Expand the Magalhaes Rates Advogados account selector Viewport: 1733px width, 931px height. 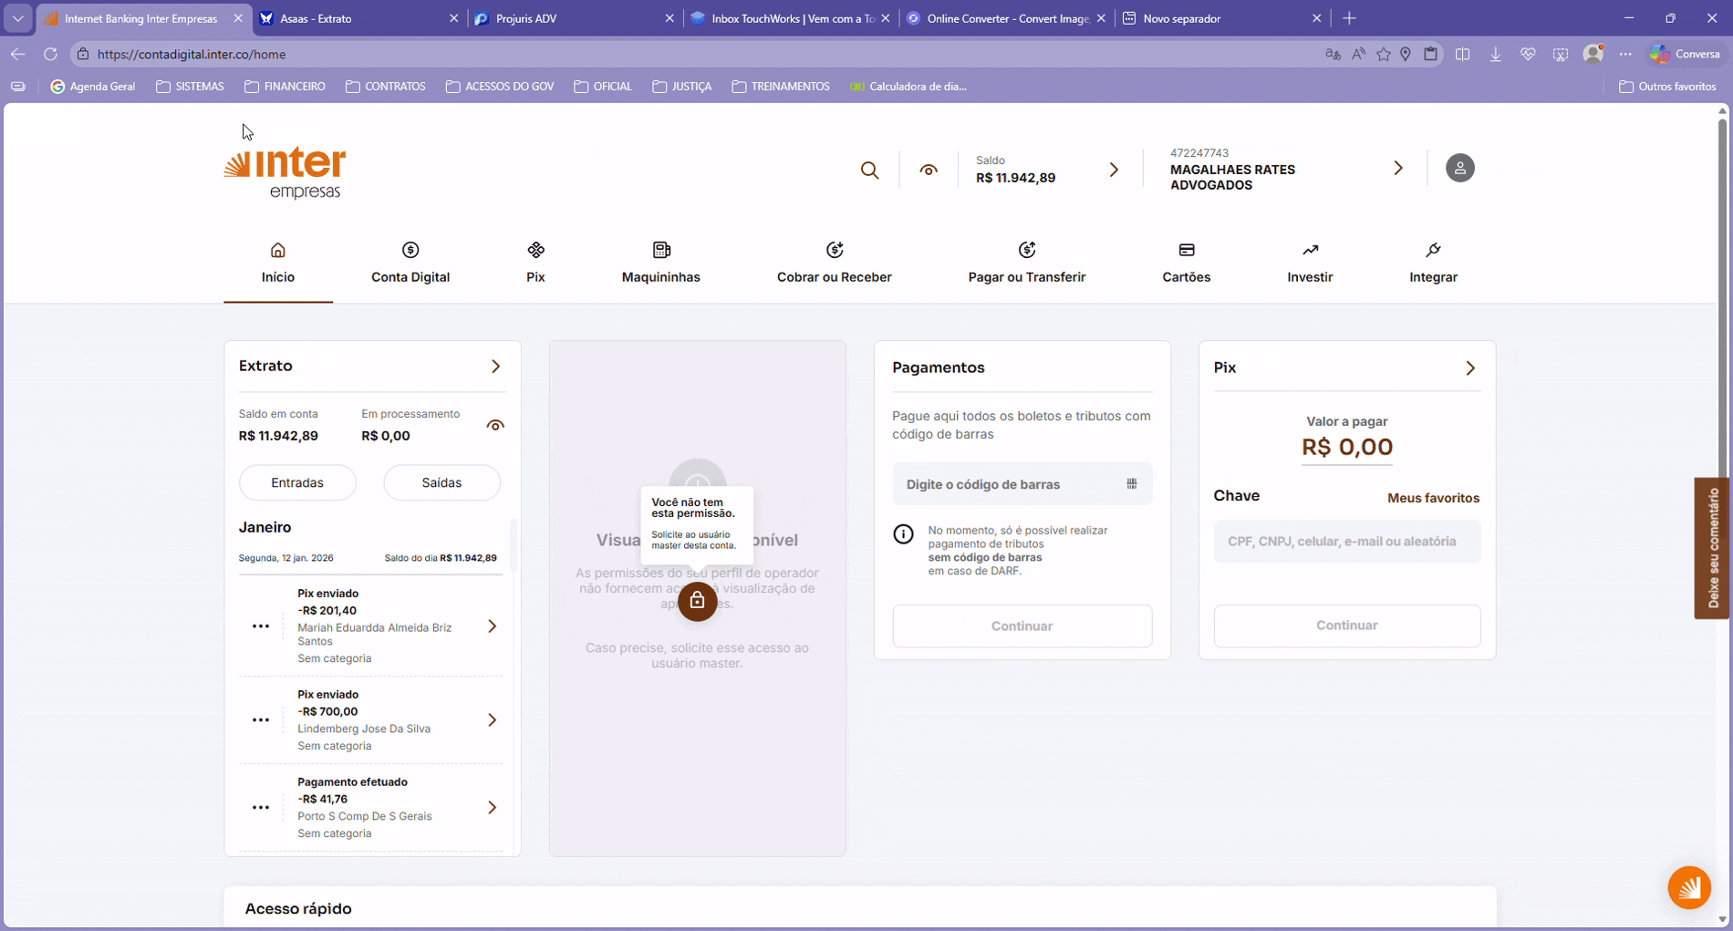tap(1397, 169)
